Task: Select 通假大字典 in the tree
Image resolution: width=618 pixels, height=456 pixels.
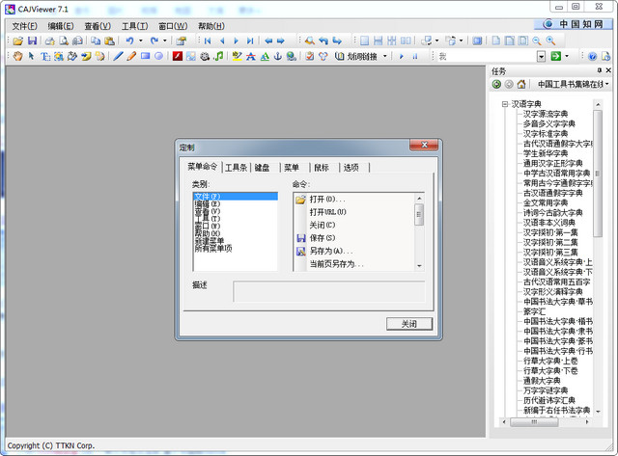Action: pos(542,381)
